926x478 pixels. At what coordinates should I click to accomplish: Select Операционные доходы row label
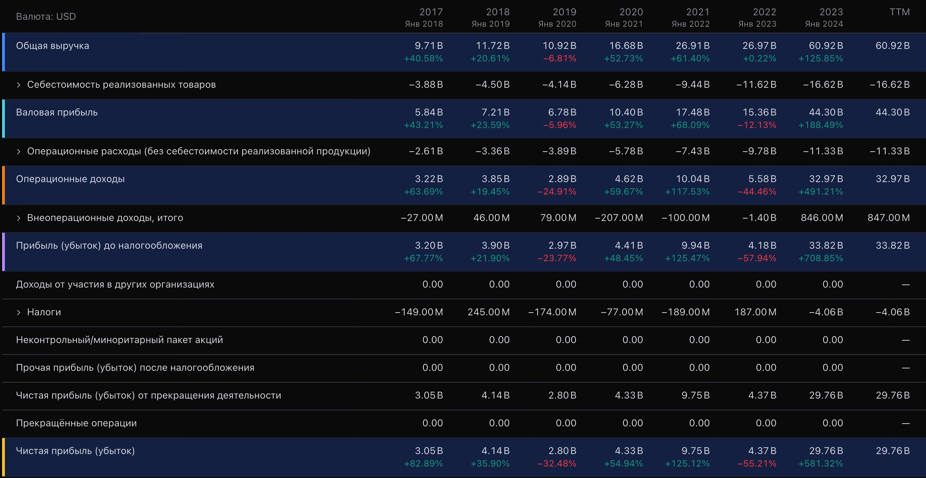pyautogui.click(x=71, y=179)
